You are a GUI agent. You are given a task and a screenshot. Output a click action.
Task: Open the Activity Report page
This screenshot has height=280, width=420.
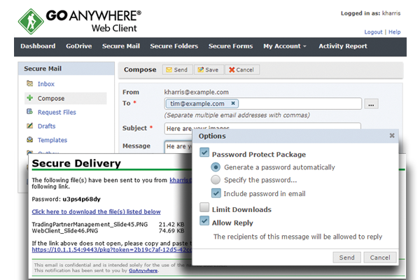343,46
